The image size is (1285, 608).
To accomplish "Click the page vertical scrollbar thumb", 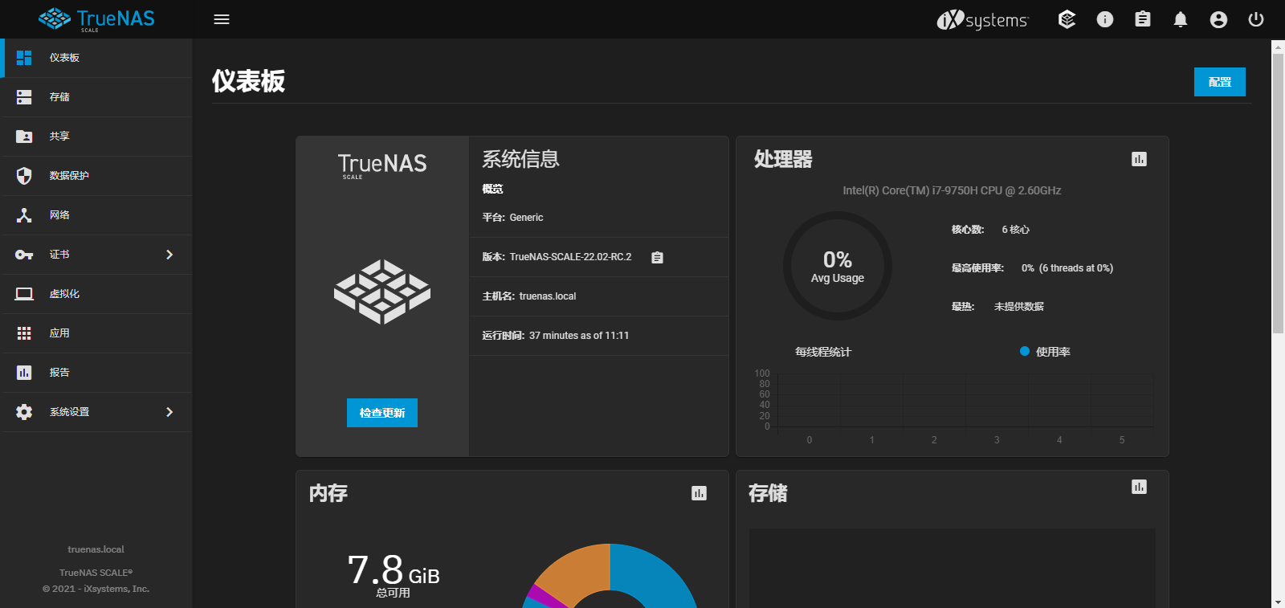I will click(1278, 193).
